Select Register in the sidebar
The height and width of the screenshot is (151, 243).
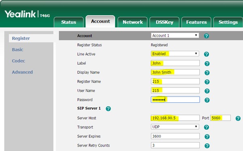pos(31,38)
